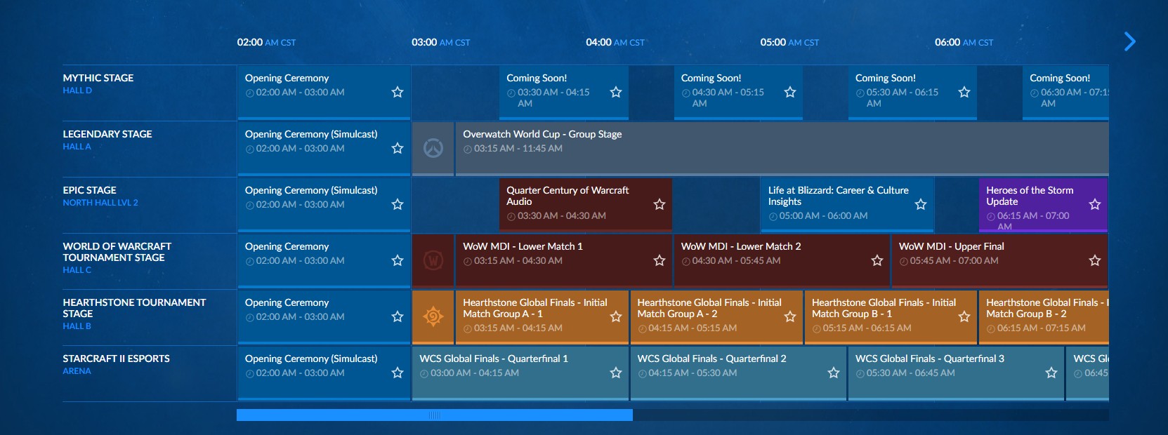Star WoW MDI Lower Match 2
The width and height of the screenshot is (1168, 435).
coord(877,260)
